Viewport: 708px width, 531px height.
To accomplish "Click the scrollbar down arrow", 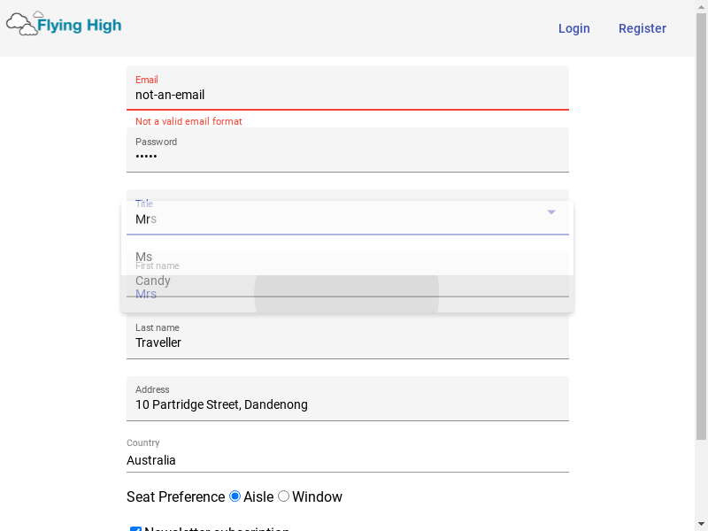I will [x=701, y=526].
